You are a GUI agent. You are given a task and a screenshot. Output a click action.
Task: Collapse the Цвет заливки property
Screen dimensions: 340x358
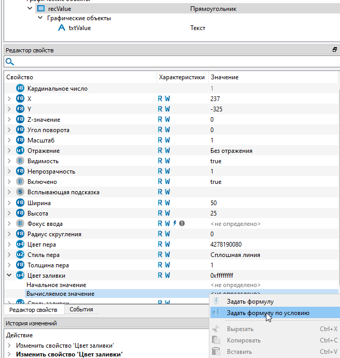pos(9,276)
